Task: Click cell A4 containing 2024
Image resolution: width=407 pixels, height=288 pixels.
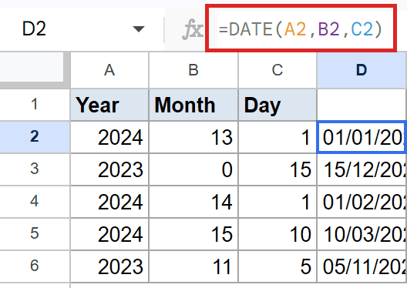Action: coord(109,202)
